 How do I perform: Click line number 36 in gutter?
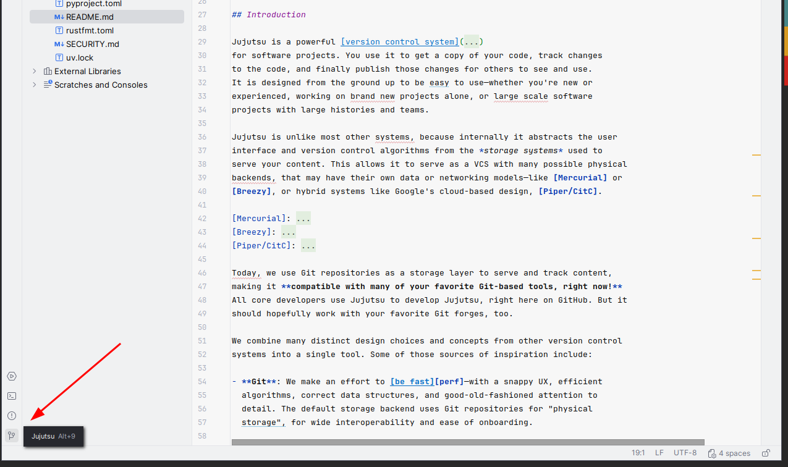click(201, 137)
